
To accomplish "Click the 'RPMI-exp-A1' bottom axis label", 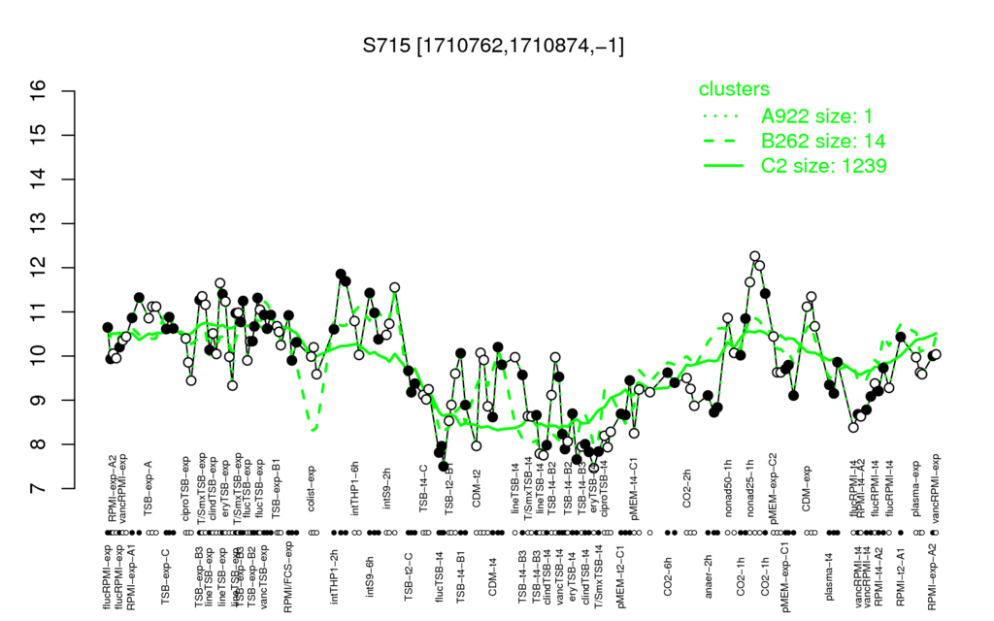I will pos(131,576).
